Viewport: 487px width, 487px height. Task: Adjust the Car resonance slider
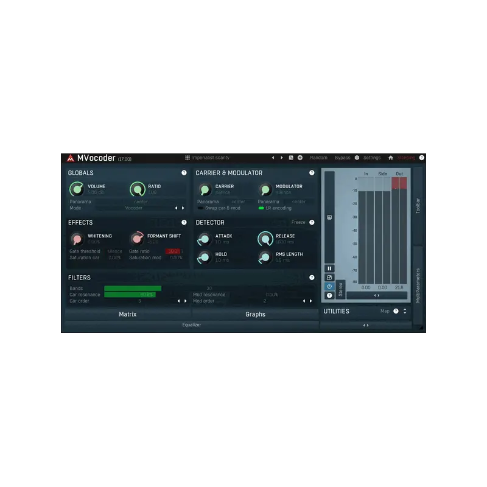pos(147,295)
